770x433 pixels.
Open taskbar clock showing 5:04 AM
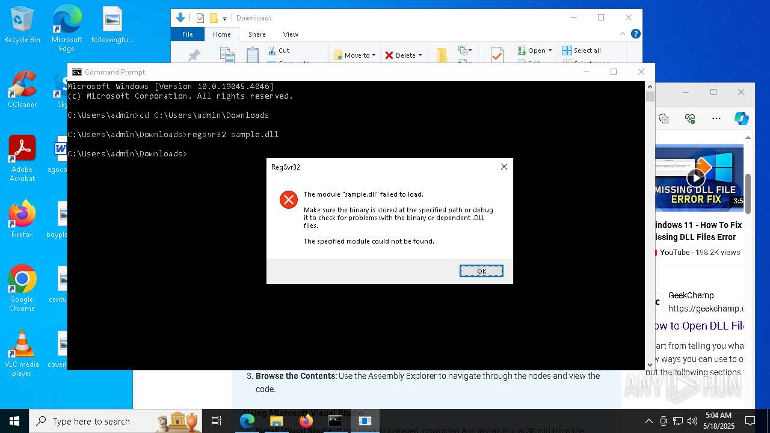[x=719, y=421]
